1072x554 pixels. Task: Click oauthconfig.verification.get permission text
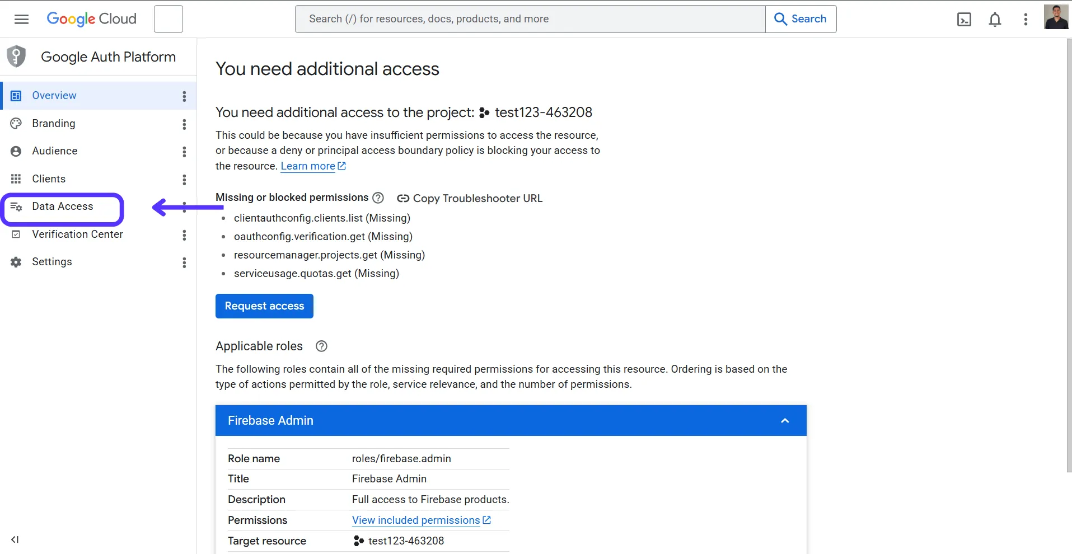[x=323, y=237]
